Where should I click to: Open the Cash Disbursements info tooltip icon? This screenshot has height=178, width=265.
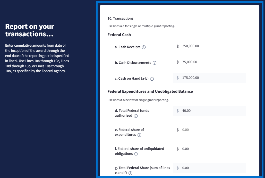(x=155, y=63)
